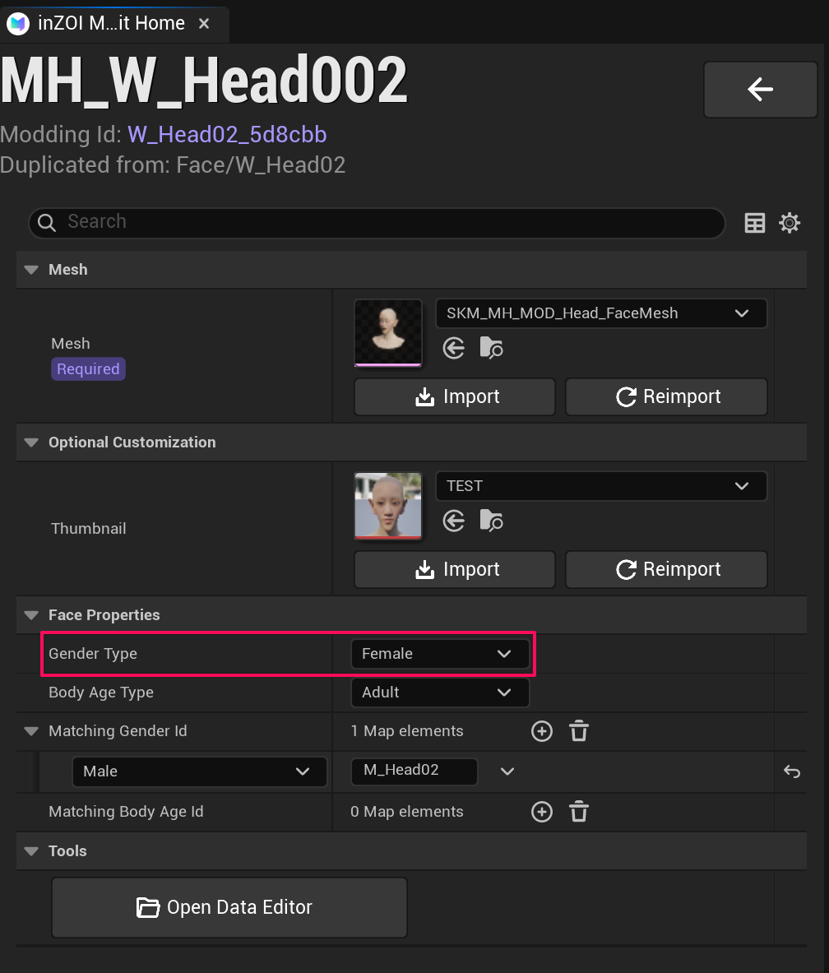The height and width of the screenshot is (973, 829).
Task: Add element to Matching Body Age Id
Action: click(541, 812)
